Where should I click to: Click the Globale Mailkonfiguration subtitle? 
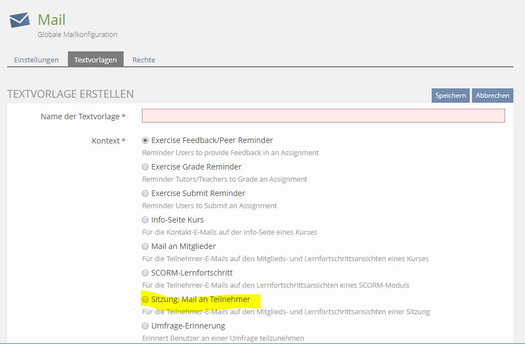tap(77, 34)
